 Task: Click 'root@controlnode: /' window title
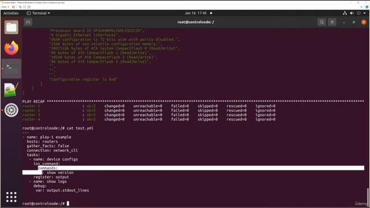point(196,22)
